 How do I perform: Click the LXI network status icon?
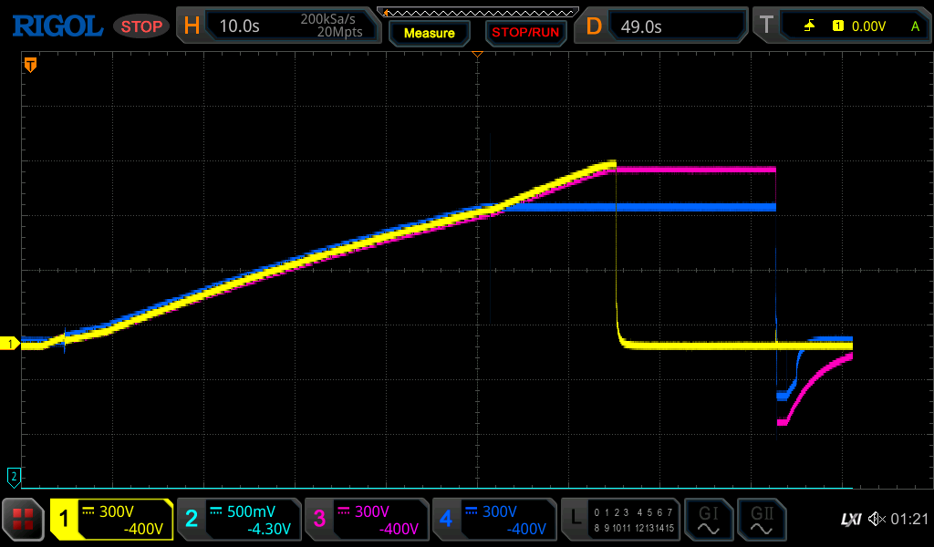tap(849, 520)
